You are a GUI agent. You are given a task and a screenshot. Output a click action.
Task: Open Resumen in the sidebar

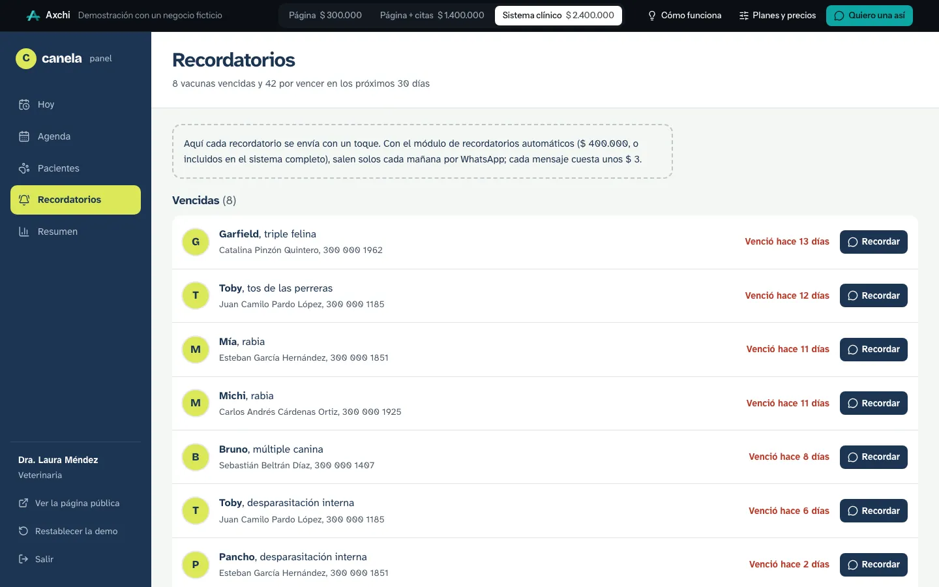point(76,232)
